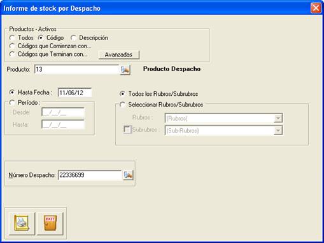Open the Rubros dropdown list
Viewport: 324px width, 243px height.
coord(278,118)
